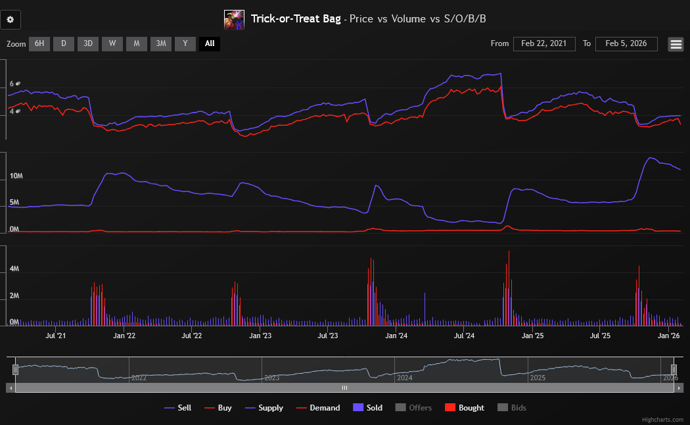The height and width of the screenshot is (425, 690).
Task: Set zoom to 6H
Action: [x=39, y=43]
